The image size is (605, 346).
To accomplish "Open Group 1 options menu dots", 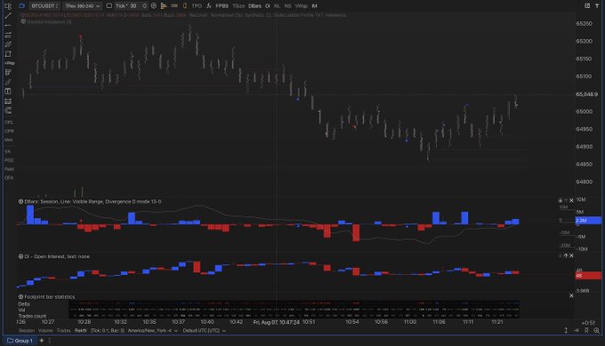I will (x=50, y=341).
